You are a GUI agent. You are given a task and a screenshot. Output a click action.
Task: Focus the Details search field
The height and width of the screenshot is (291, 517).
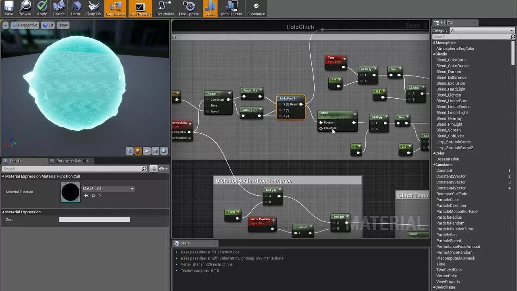[71, 169]
